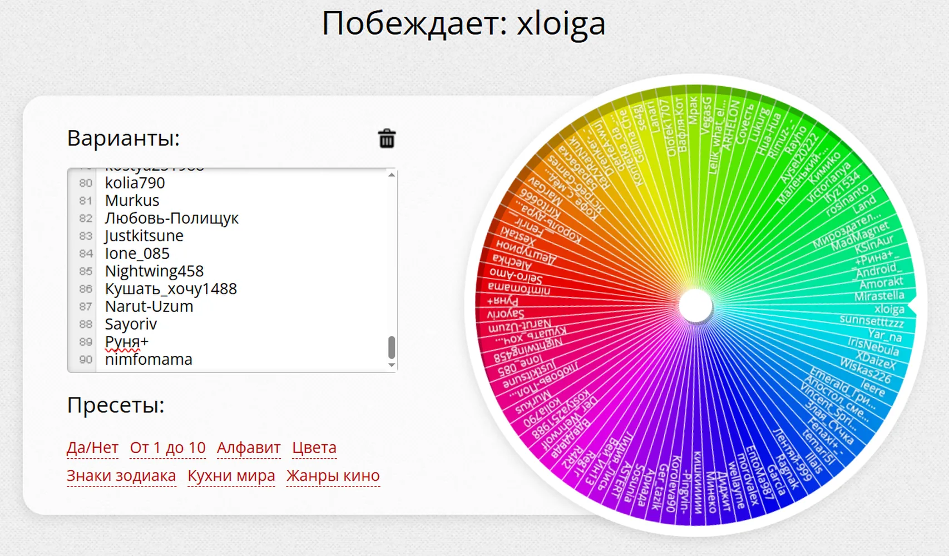Click the Mirastella wheel segment
949x556 pixels.
coord(879,295)
